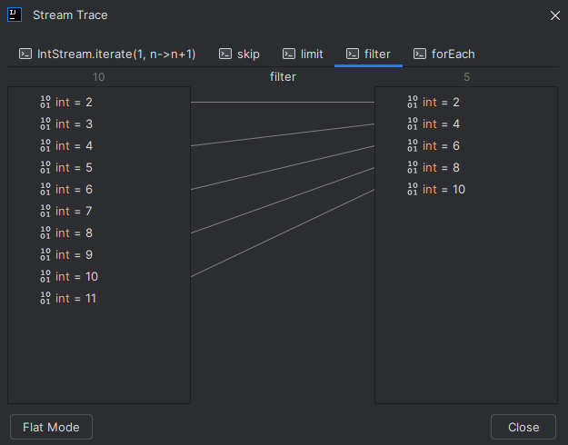Click binary icon beside right-side int = 10
The image size is (568, 445).
point(413,189)
